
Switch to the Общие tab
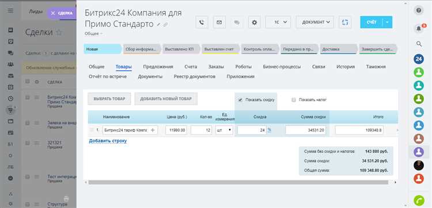coord(96,67)
